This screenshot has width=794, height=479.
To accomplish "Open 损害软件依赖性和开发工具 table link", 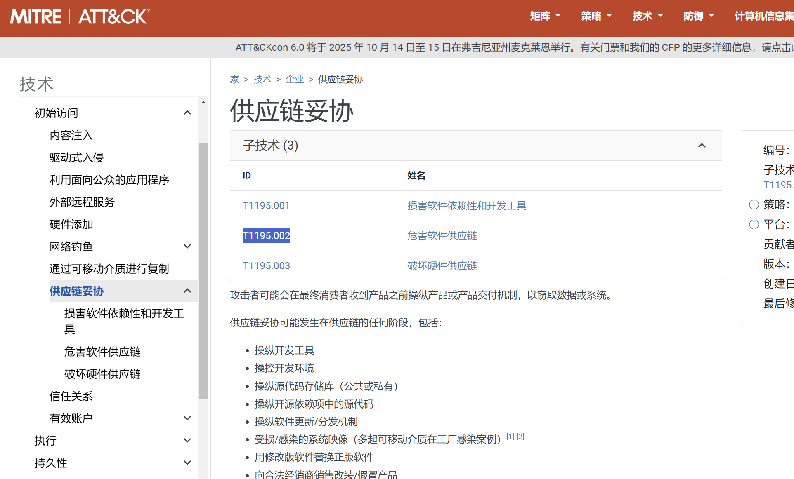I will (467, 206).
